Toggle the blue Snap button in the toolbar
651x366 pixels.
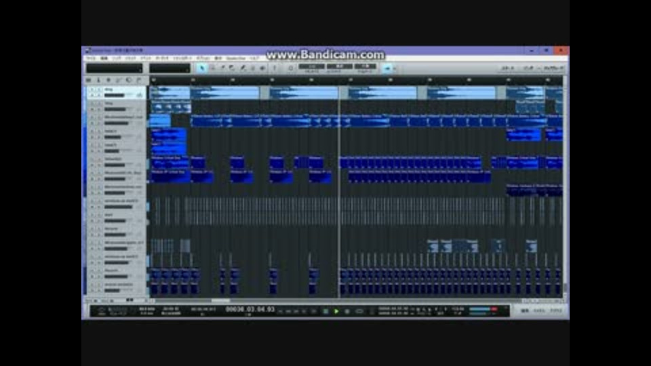click(x=387, y=68)
